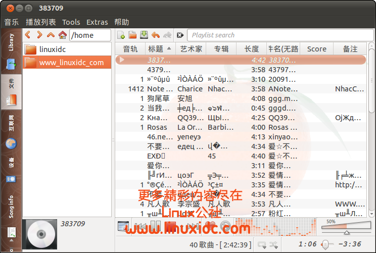Click the now-playing triangle on first row
The width and height of the screenshot is (376, 253).
[122, 60]
